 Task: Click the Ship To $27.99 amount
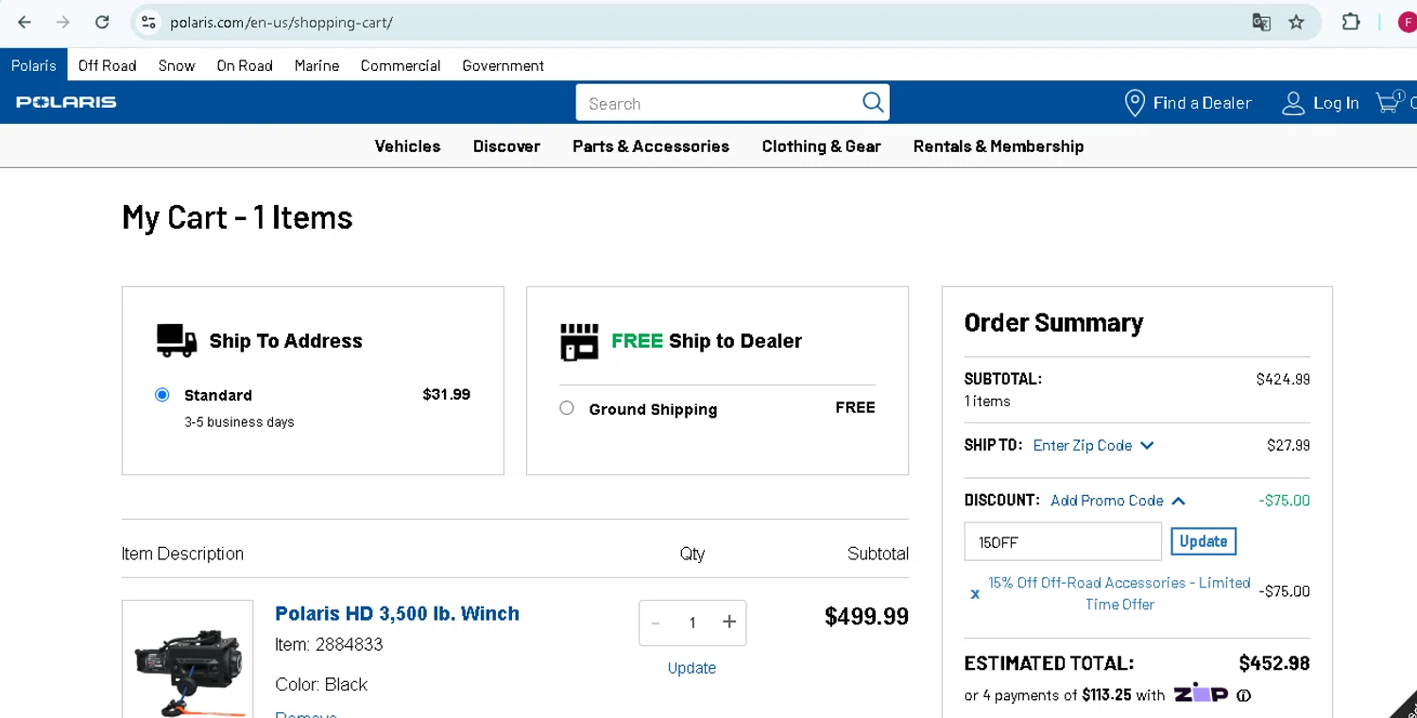[x=1289, y=445]
